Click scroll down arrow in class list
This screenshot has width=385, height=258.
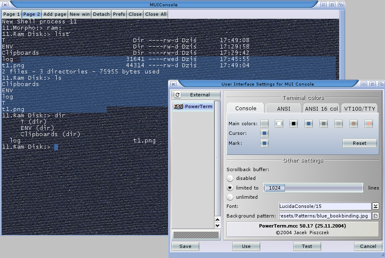click(217, 225)
